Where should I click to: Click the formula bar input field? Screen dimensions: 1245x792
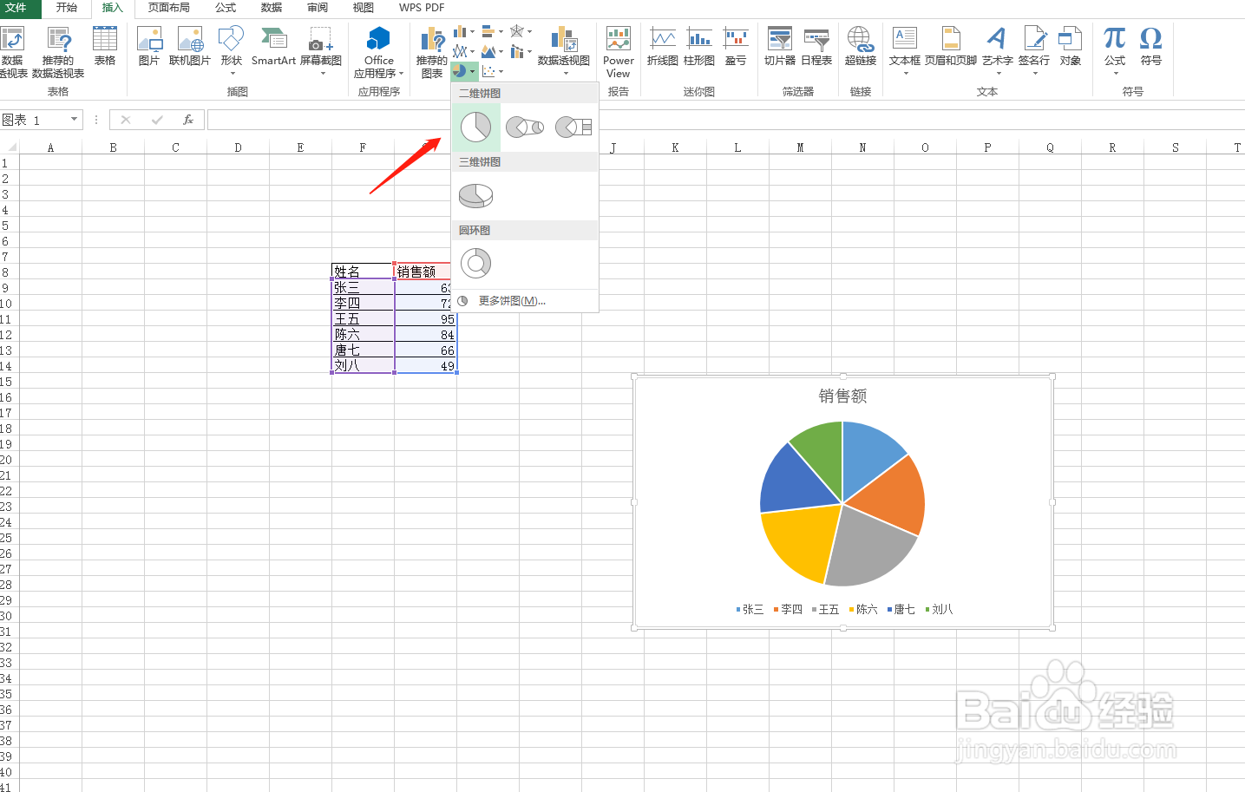tap(725, 120)
